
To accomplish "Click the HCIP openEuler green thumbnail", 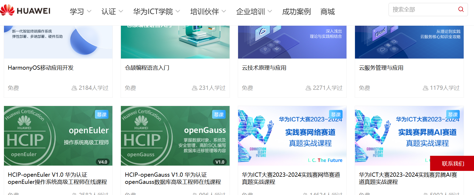I will pyautogui.click(x=58, y=136).
